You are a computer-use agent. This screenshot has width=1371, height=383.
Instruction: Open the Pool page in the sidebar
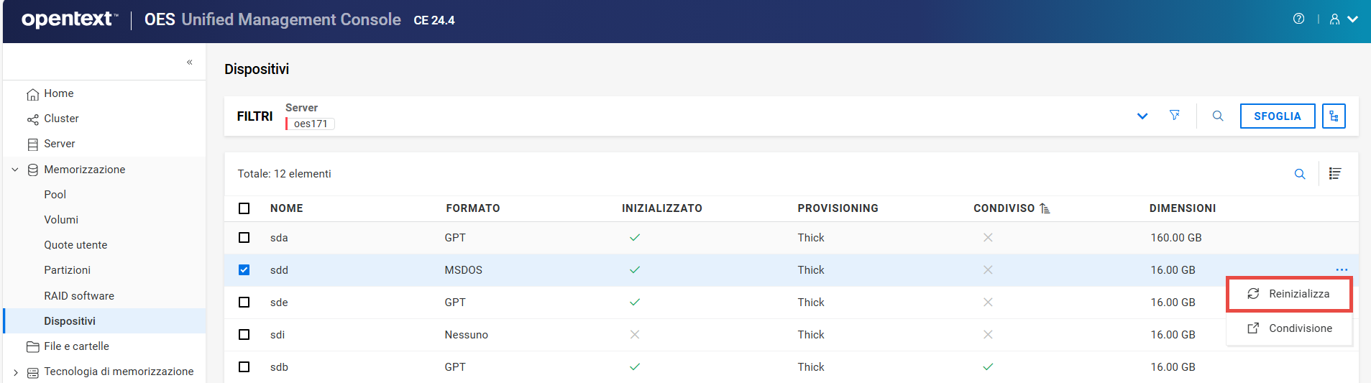(x=55, y=195)
